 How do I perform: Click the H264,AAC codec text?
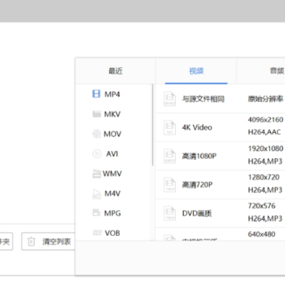(264, 132)
